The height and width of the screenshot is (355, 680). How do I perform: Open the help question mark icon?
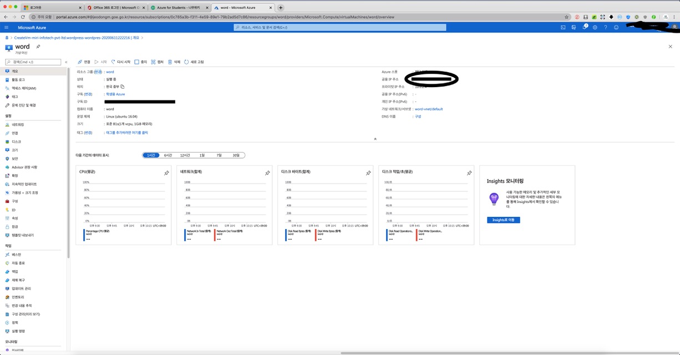606,27
